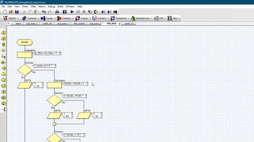Image resolution: width=254 pixels, height=142 pixels.
Task: Select the BEGIN flowchart block
Action: (x=25, y=42)
